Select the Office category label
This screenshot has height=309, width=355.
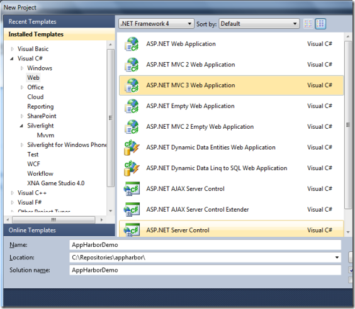[35, 87]
